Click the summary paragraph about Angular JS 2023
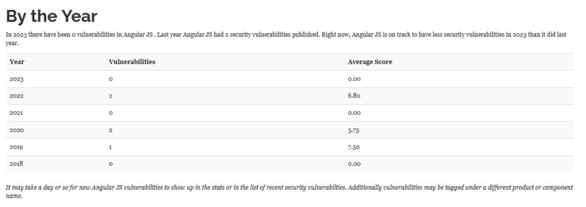Viewport: 586px width, 207px height. (286, 39)
